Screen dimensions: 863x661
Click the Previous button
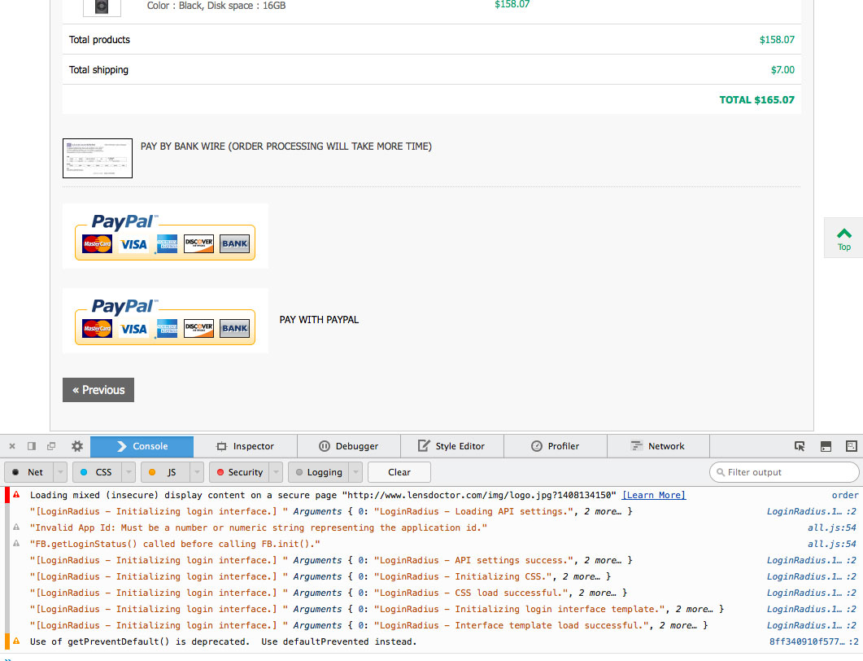pos(98,390)
